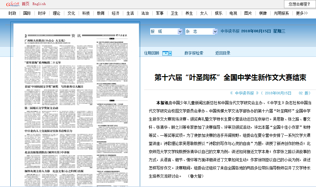Open the 科技 navigation section

[x=86, y=13]
